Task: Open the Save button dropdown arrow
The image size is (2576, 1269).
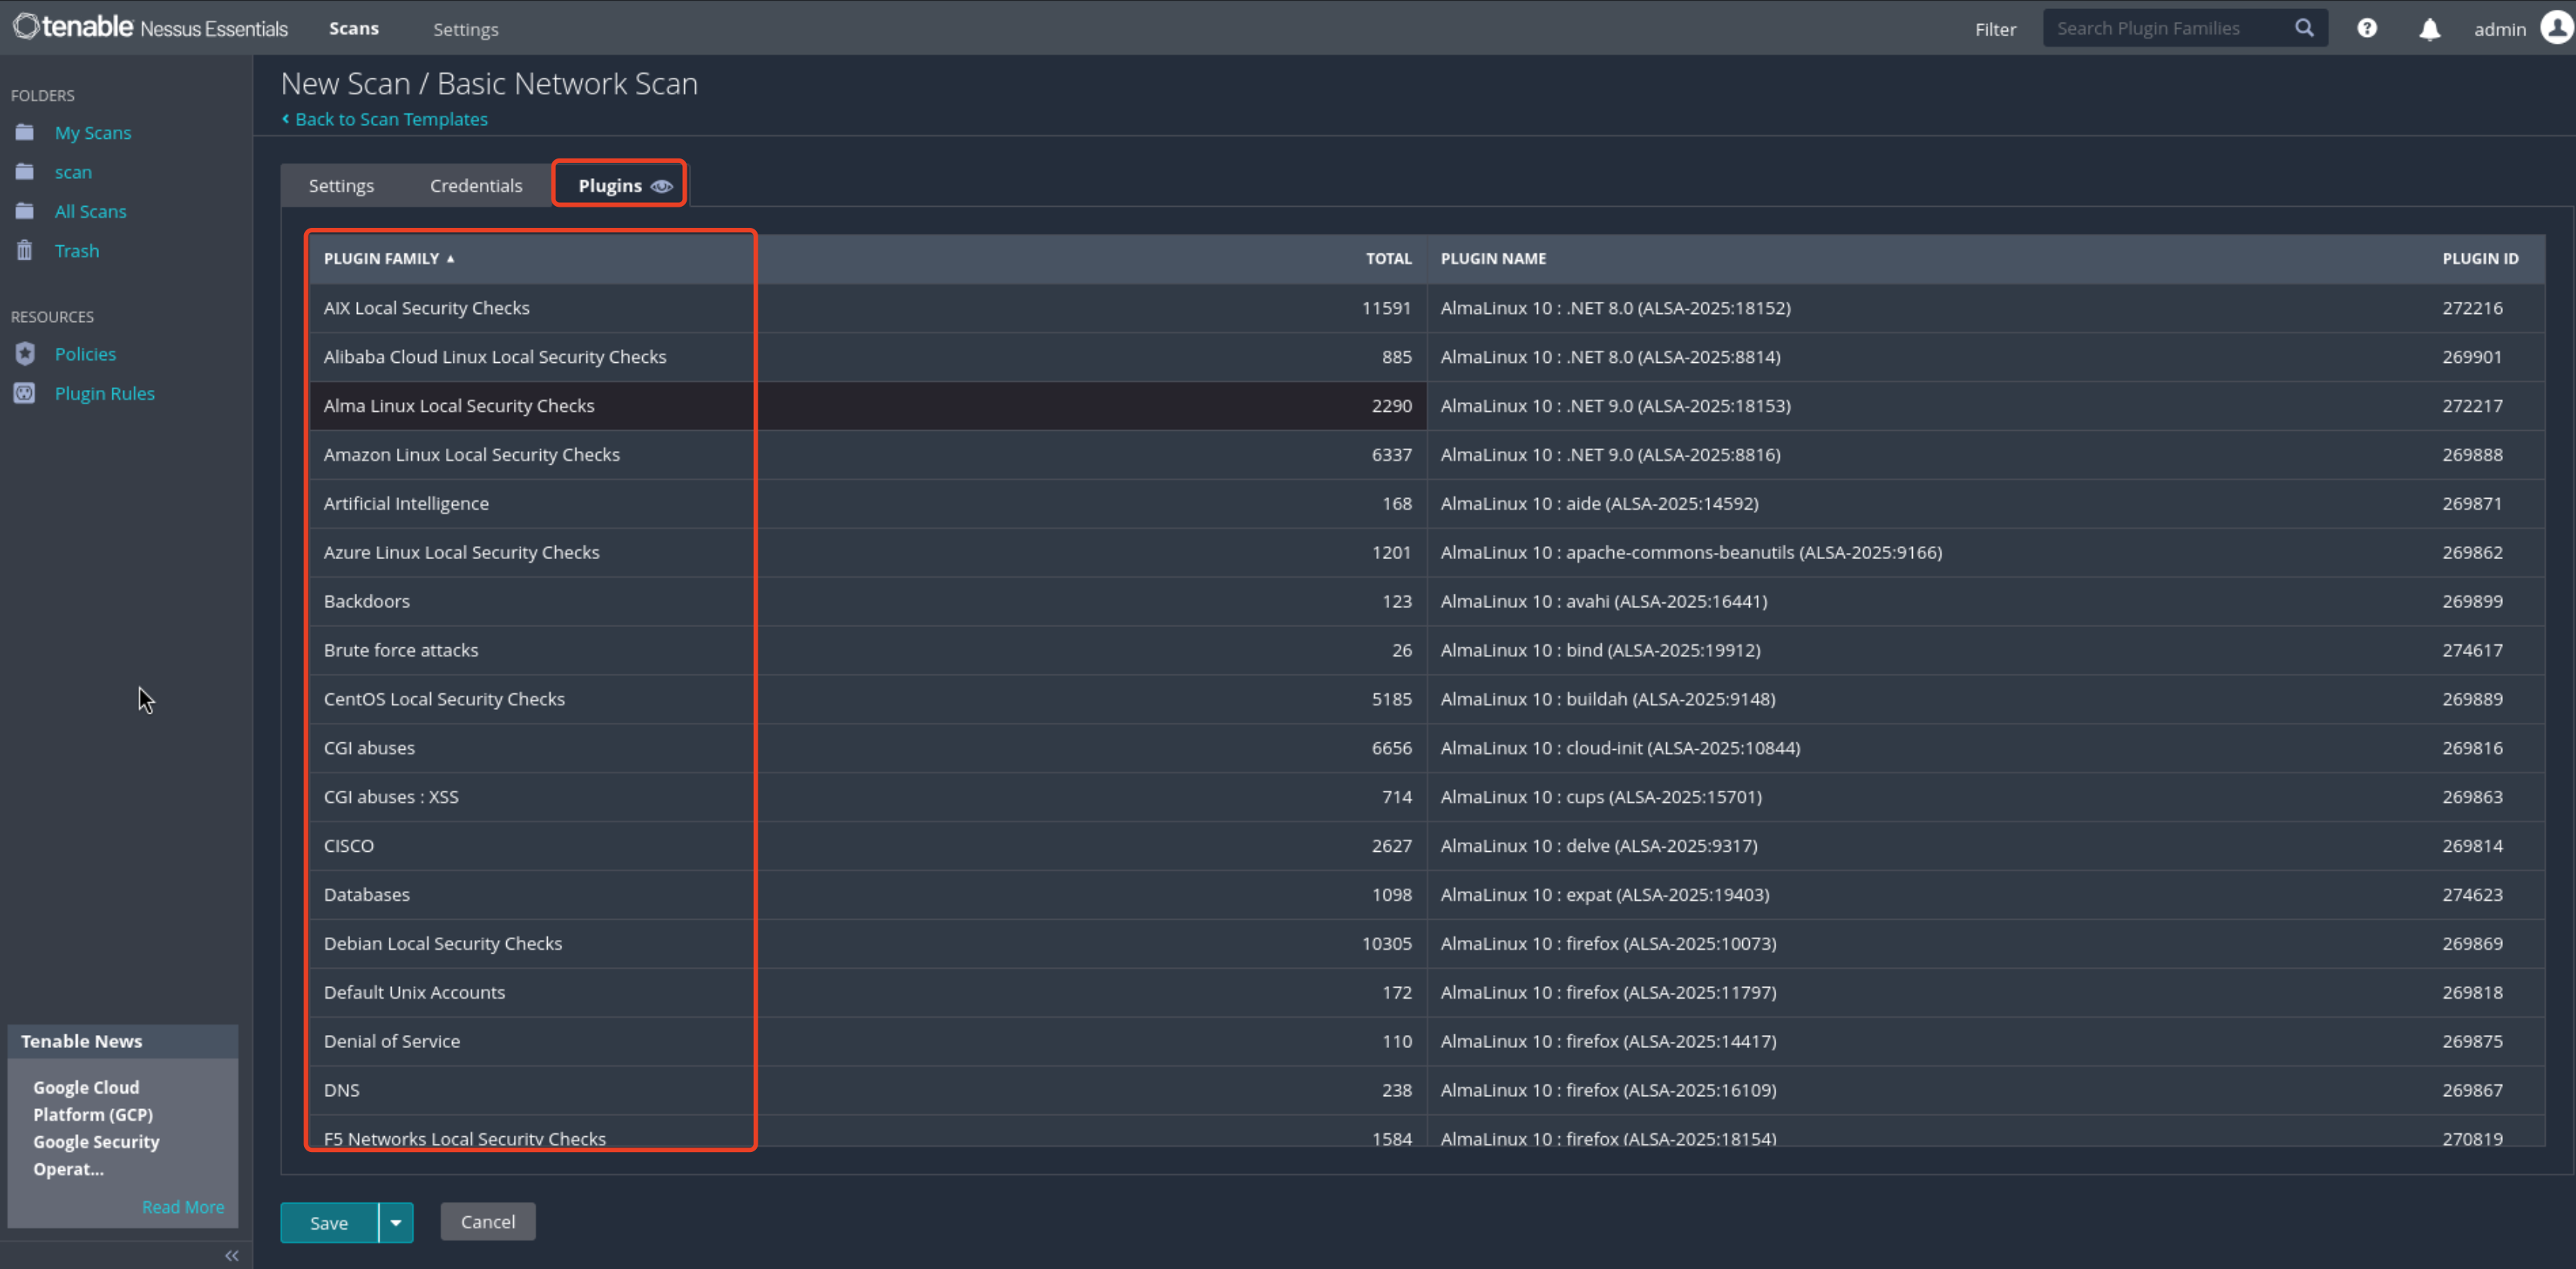Action: coord(396,1222)
